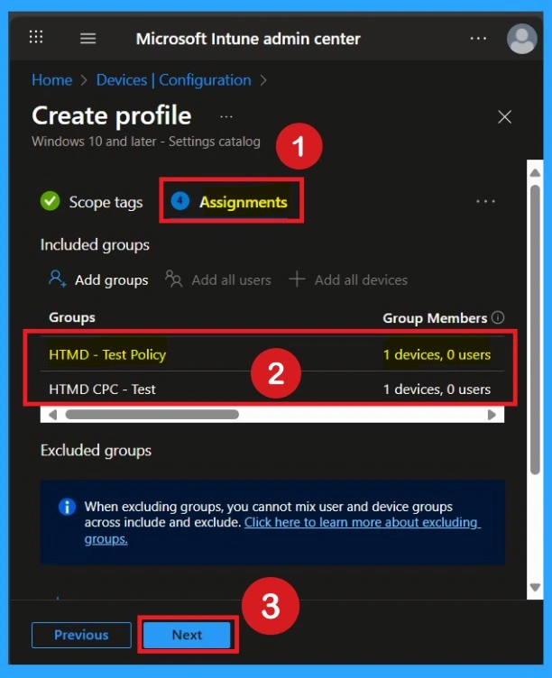This screenshot has height=678, width=552.
Task: Open the user account avatar
Action: [x=521, y=39]
